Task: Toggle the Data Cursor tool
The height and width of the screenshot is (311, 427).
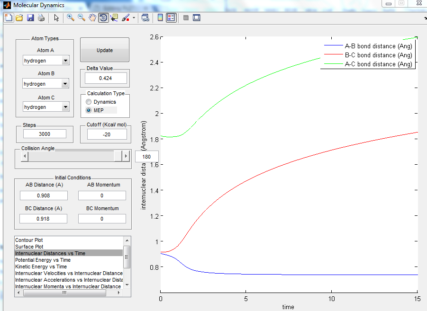Action: coord(114,18)
